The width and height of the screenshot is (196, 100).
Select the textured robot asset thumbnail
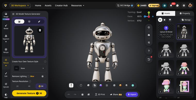coord(184,32)
